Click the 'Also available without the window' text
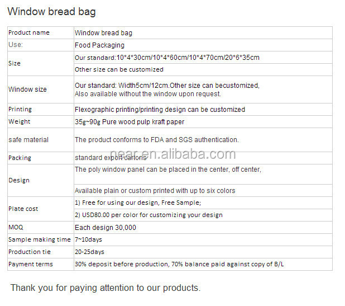Image resolution: width=345 pixels, height=306 pixels. click(147, 94)
